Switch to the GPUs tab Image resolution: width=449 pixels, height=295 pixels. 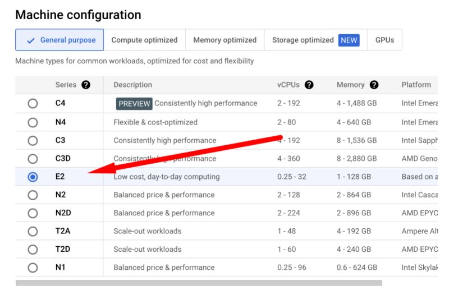tap(384, 40)
